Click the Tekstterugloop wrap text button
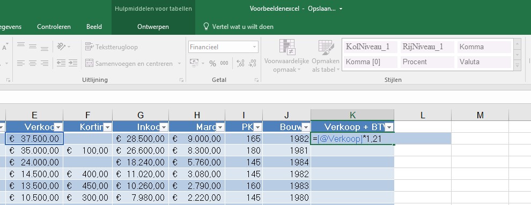531x205 pixels. 112,47
